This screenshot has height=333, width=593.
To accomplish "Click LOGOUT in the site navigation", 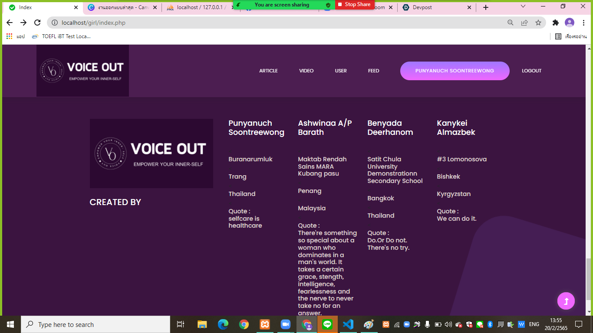I will [531, 71].
